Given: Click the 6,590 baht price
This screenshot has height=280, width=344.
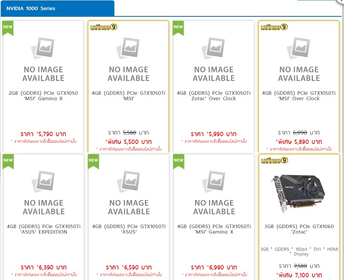Looking at the screenshot, I should [x=129, y=267].
